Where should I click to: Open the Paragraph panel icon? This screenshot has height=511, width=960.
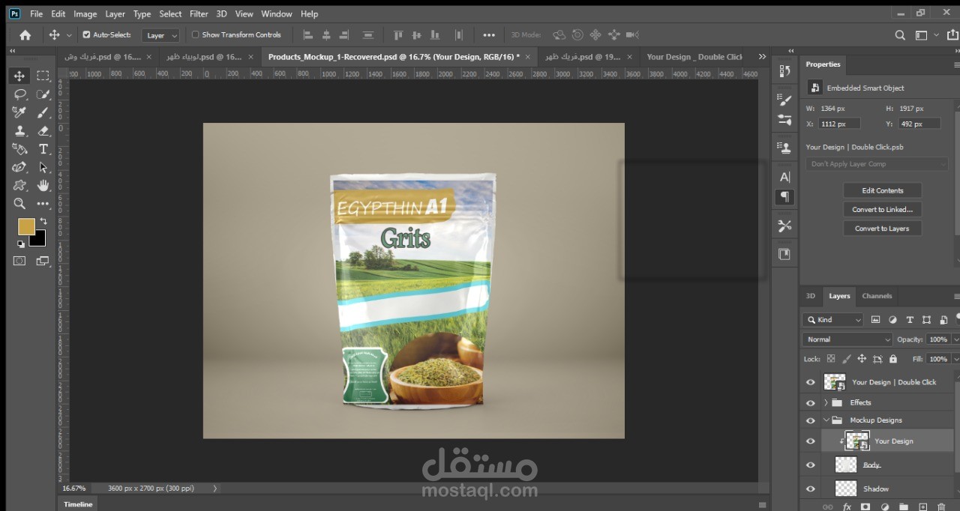coord(784,197)
